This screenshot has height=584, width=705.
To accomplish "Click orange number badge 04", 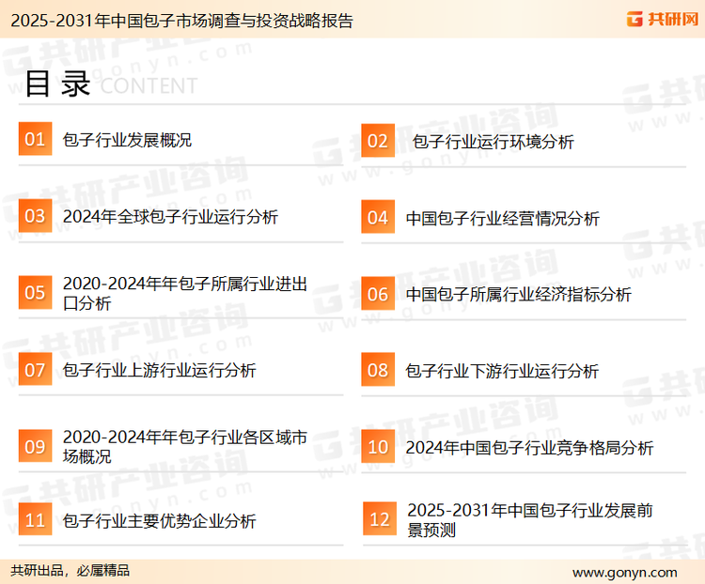I will 378,217.
